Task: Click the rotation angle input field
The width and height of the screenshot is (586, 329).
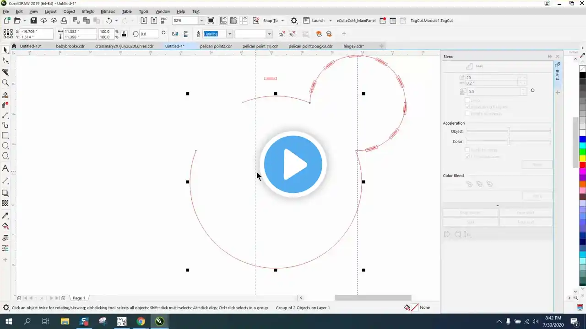Action: tap(149, 34)
